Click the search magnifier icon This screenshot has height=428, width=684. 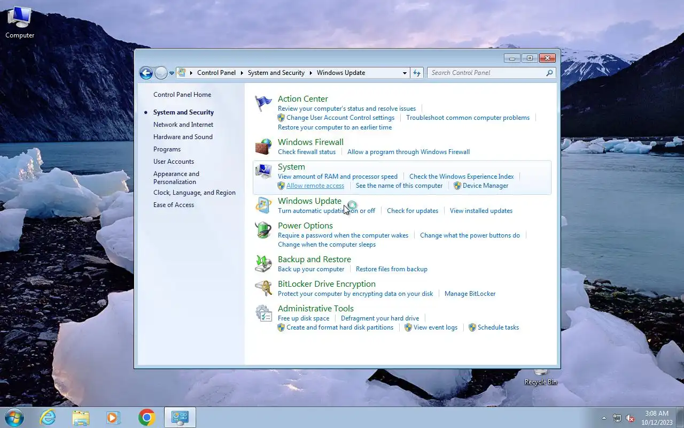(x=549, y=73)
